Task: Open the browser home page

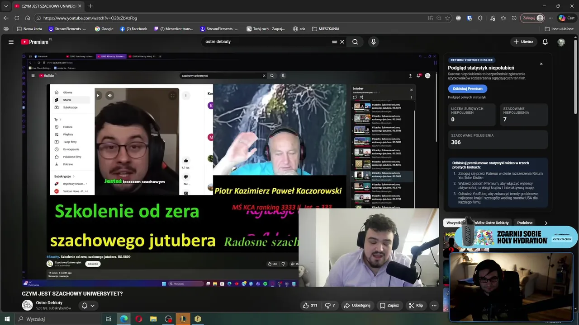Action: point(28,18)
